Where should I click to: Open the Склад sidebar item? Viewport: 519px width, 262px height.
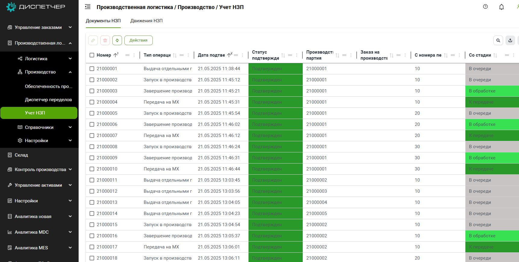click(x=21, y=155)
